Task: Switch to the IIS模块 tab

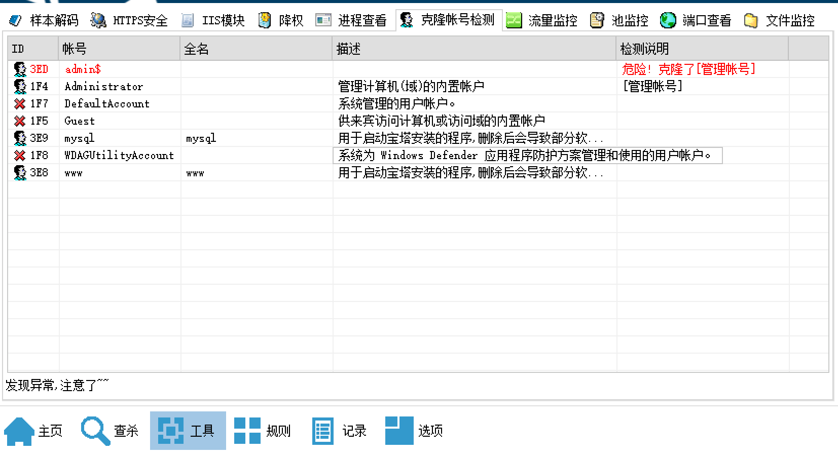Action: click(213, 20)
